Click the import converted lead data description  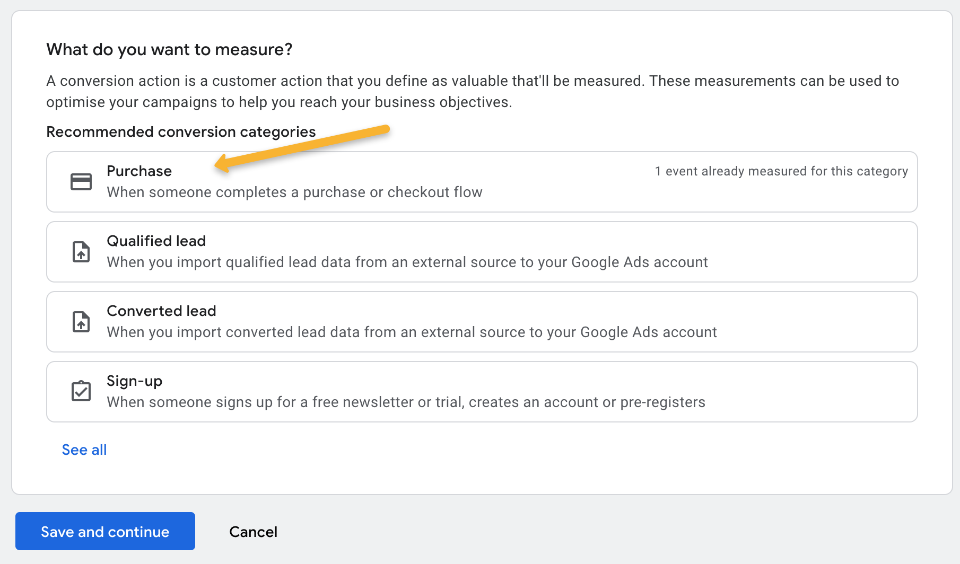click(x=412, y=332)
